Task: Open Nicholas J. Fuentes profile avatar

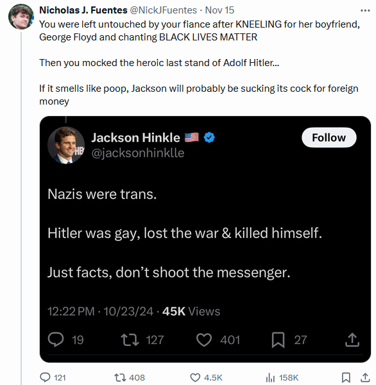Action: pyautogui.click(x=21, y=17)
